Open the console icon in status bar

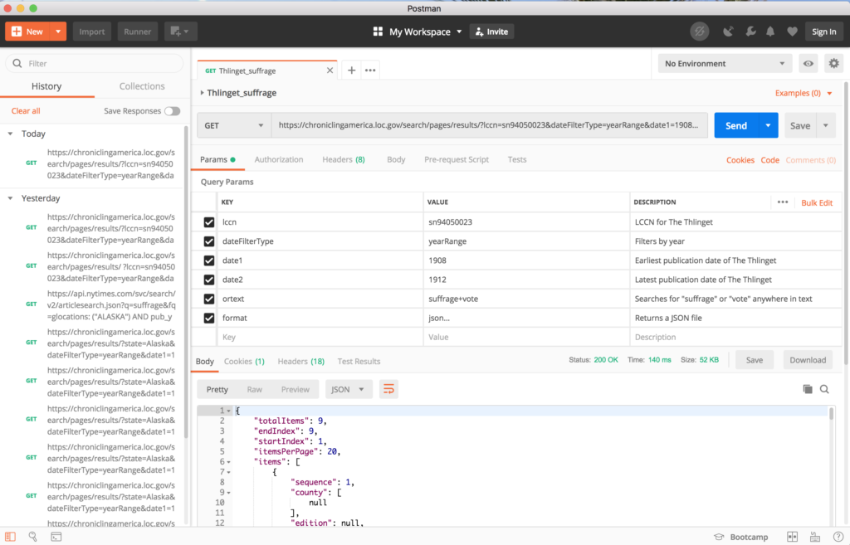[56, 537]
